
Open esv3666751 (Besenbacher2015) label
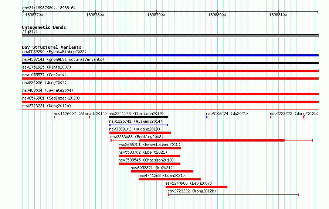pos(149,144)
